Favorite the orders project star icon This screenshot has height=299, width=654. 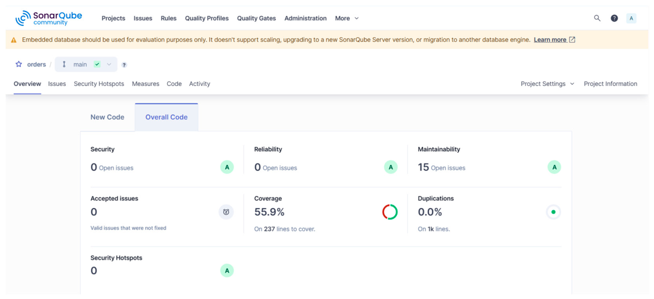19,65
